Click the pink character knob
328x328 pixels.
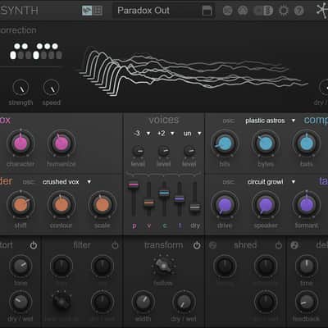20,143
